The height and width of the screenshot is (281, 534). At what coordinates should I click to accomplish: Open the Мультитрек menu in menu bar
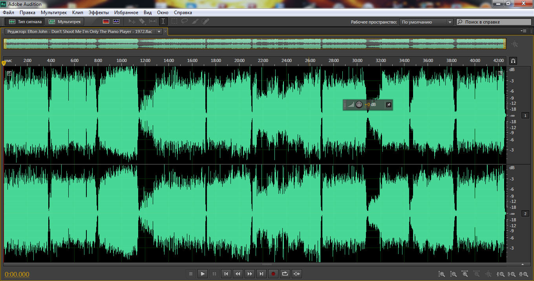click(x=54, y=13)
